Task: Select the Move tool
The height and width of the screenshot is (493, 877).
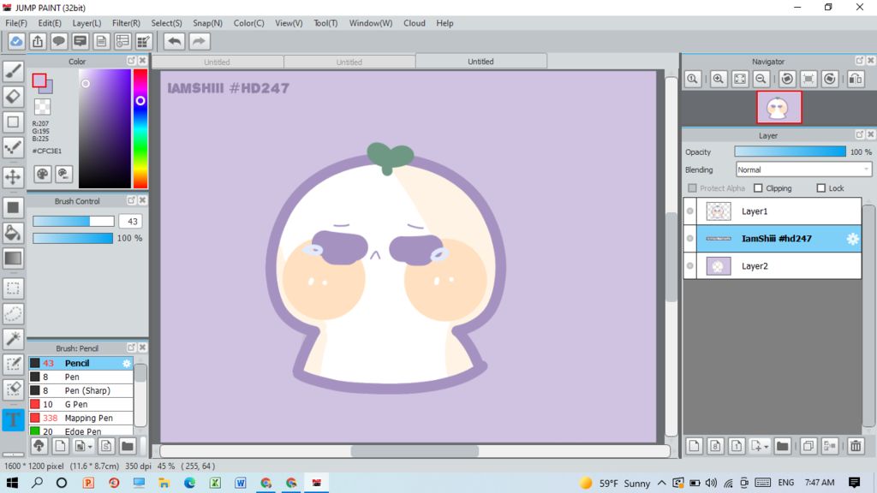Action: 13,177
